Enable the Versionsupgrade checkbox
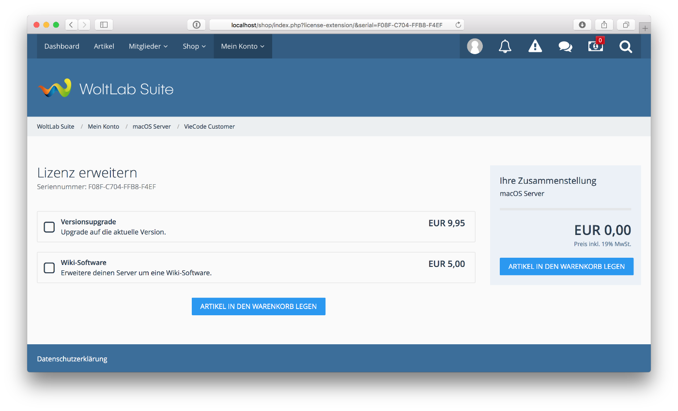 (x=49, y=227)
